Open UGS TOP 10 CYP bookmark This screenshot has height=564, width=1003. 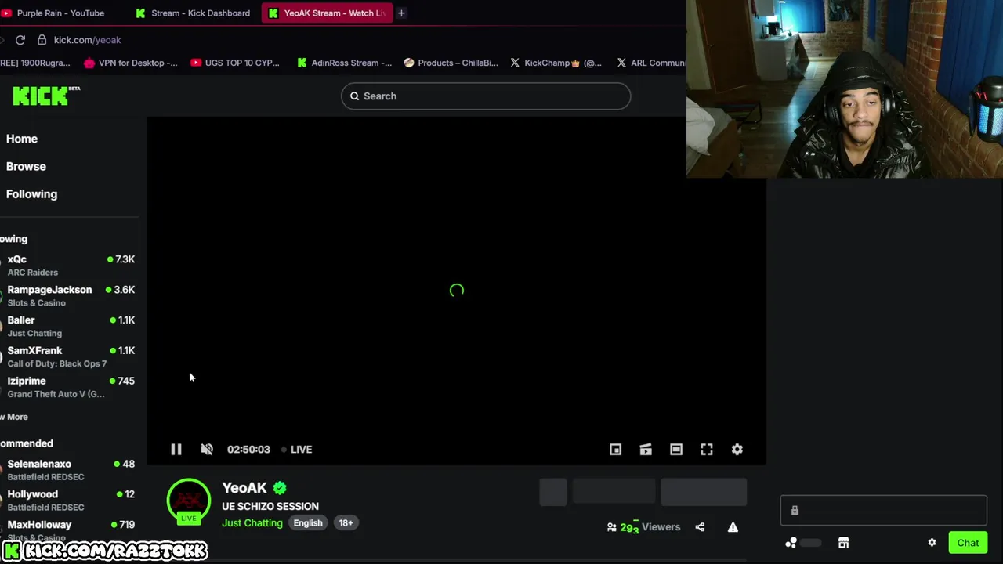(x=234, y=63)
